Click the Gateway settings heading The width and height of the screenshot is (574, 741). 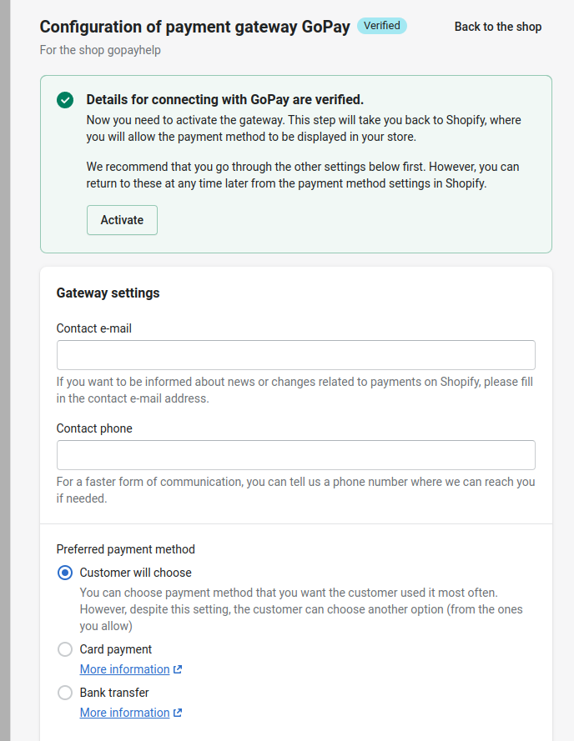click(108, 293)
